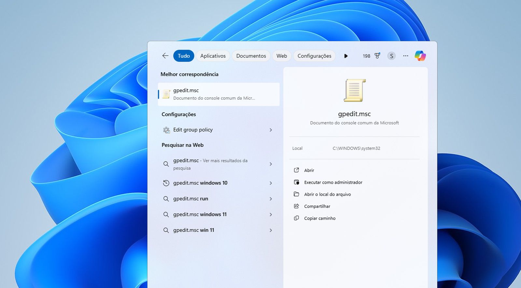Click the Edit group policy gear icon

click(166, 130)
